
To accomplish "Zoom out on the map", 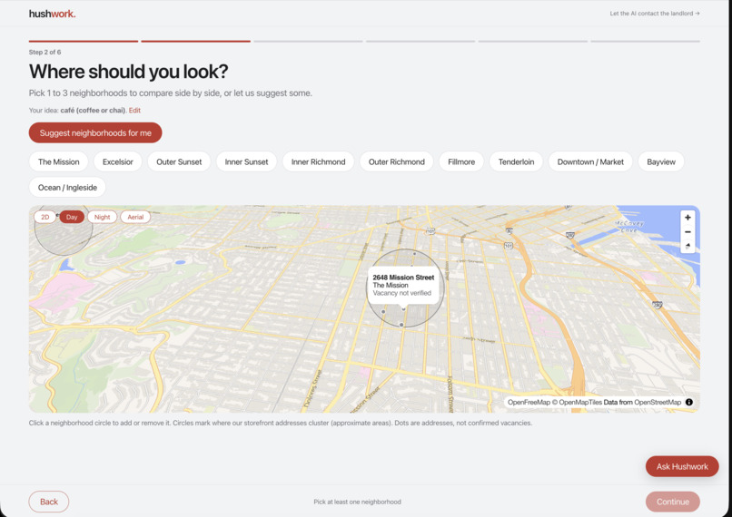I will point(687,231).
